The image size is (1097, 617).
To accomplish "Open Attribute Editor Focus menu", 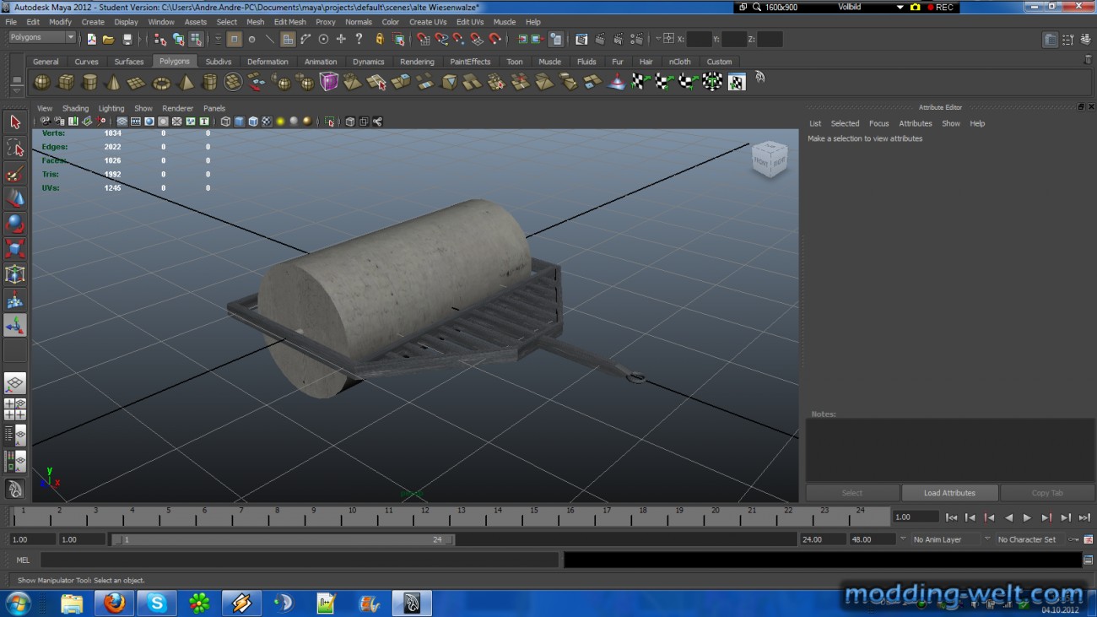I will pos(878,123).
